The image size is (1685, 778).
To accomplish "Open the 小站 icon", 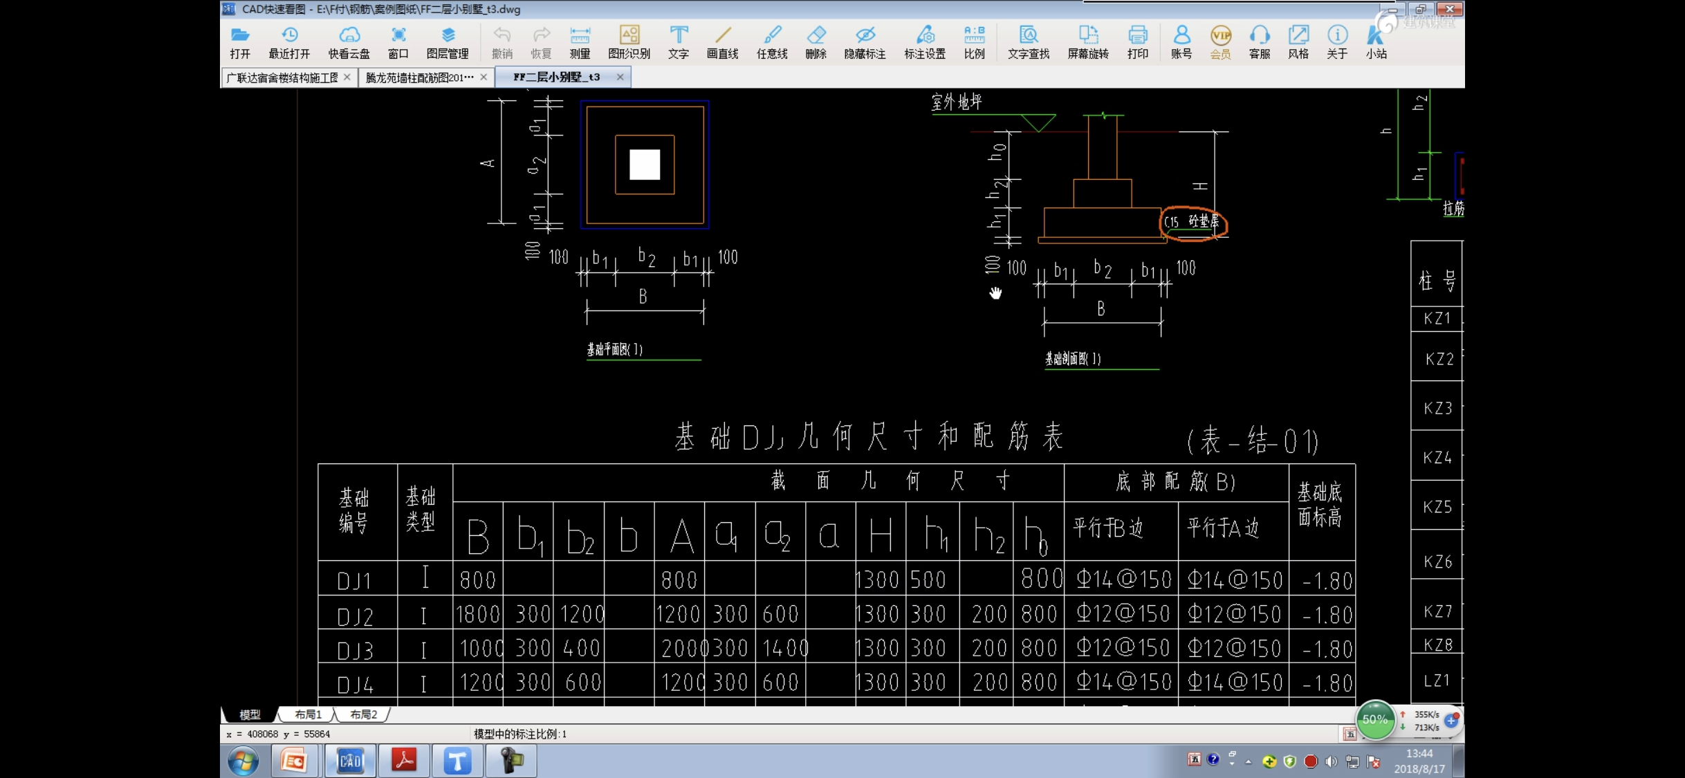I will (1376, 42).
